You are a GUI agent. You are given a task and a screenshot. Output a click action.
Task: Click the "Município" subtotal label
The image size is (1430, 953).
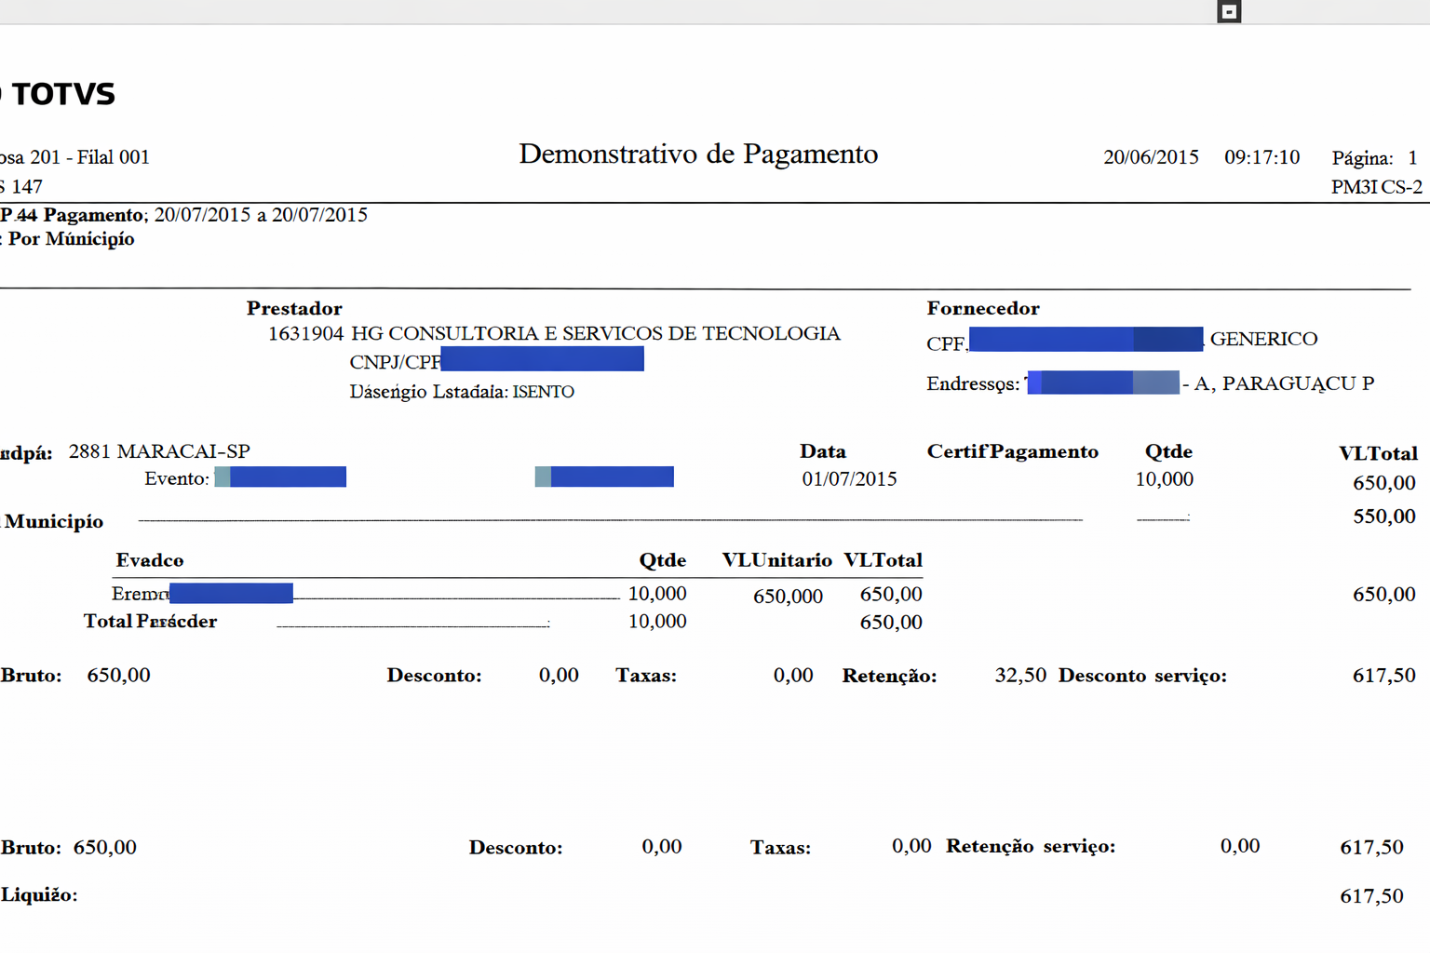54,521
